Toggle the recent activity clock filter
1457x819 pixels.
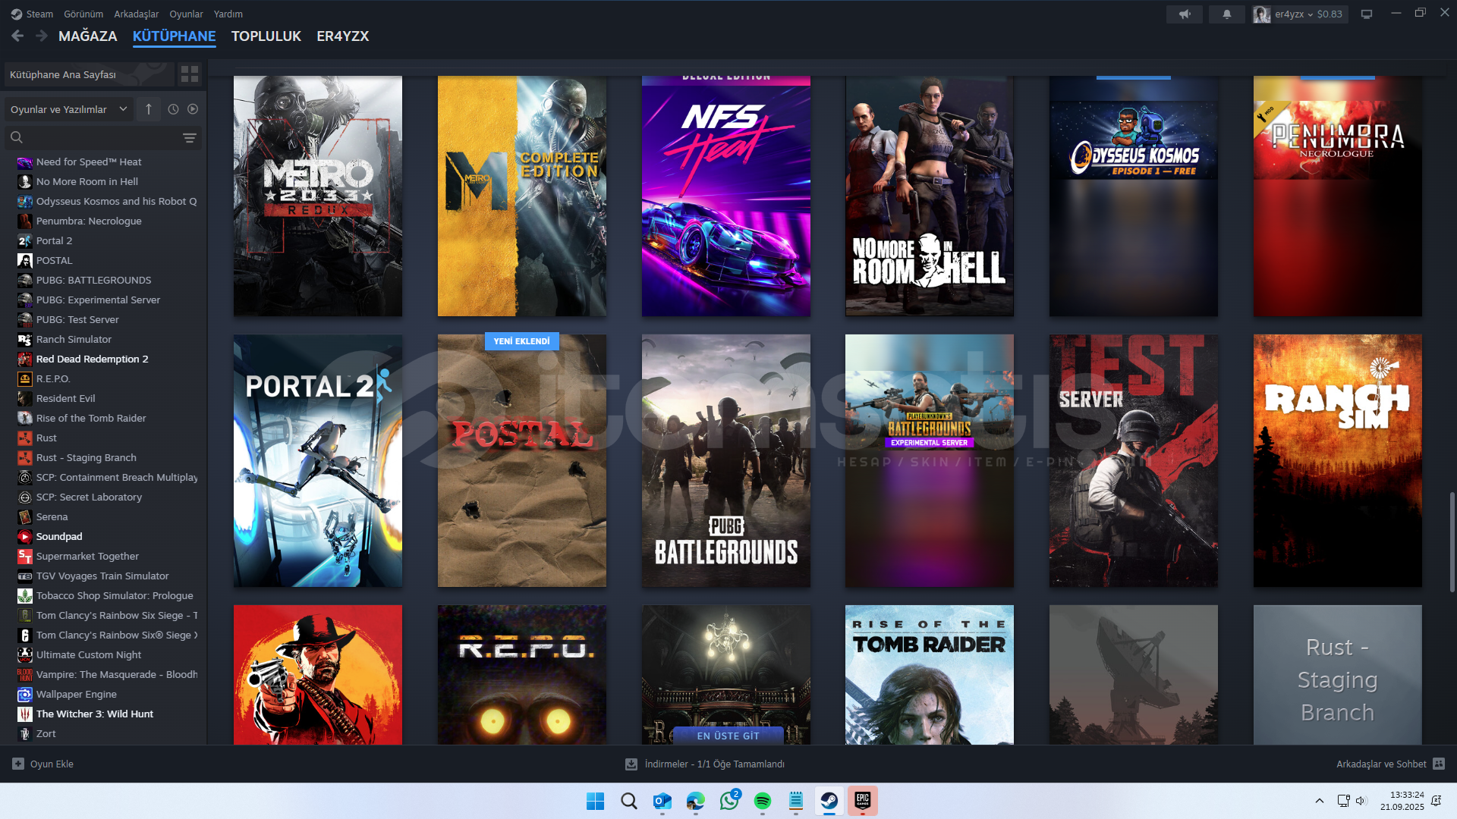point(173,109)
